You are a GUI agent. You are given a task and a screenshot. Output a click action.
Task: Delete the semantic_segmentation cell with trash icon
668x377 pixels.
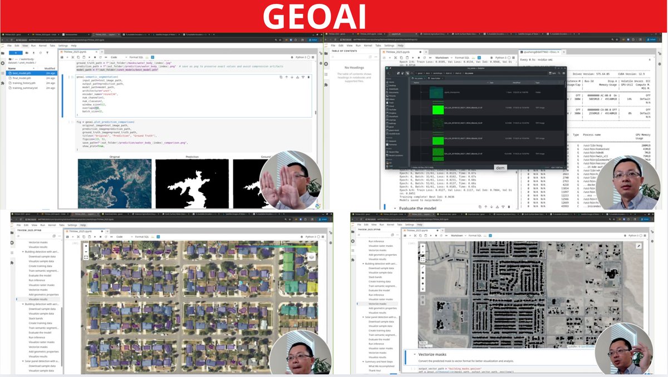tap(308, 77)
